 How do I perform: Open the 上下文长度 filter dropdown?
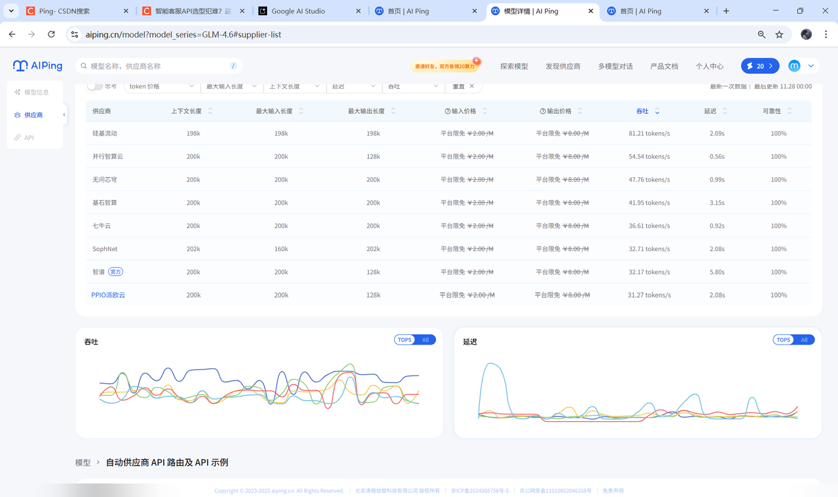294,86
